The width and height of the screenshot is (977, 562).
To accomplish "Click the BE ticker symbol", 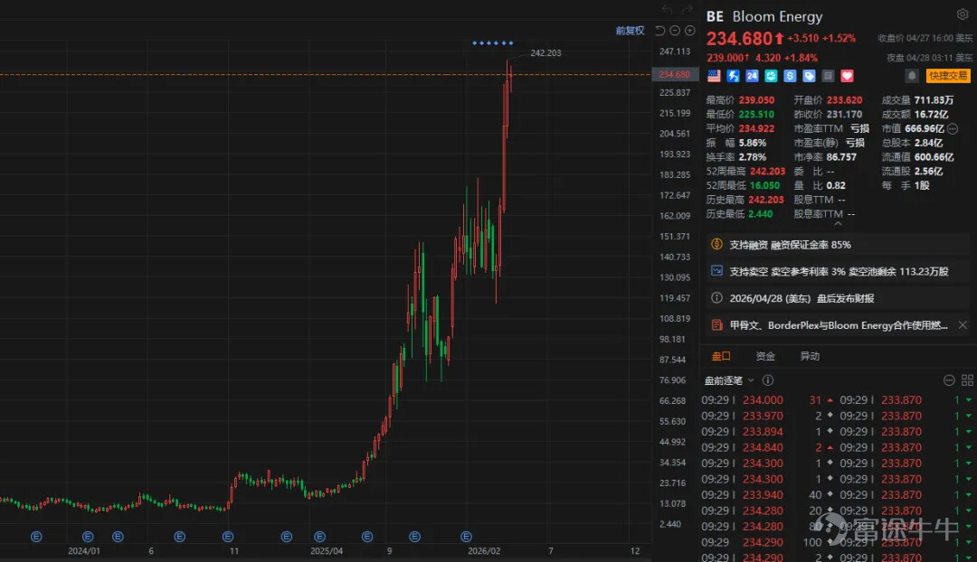I will pos(715,17).
